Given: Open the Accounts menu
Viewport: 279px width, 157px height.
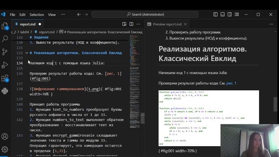Looking at the screenshot, I should [5, 137].
